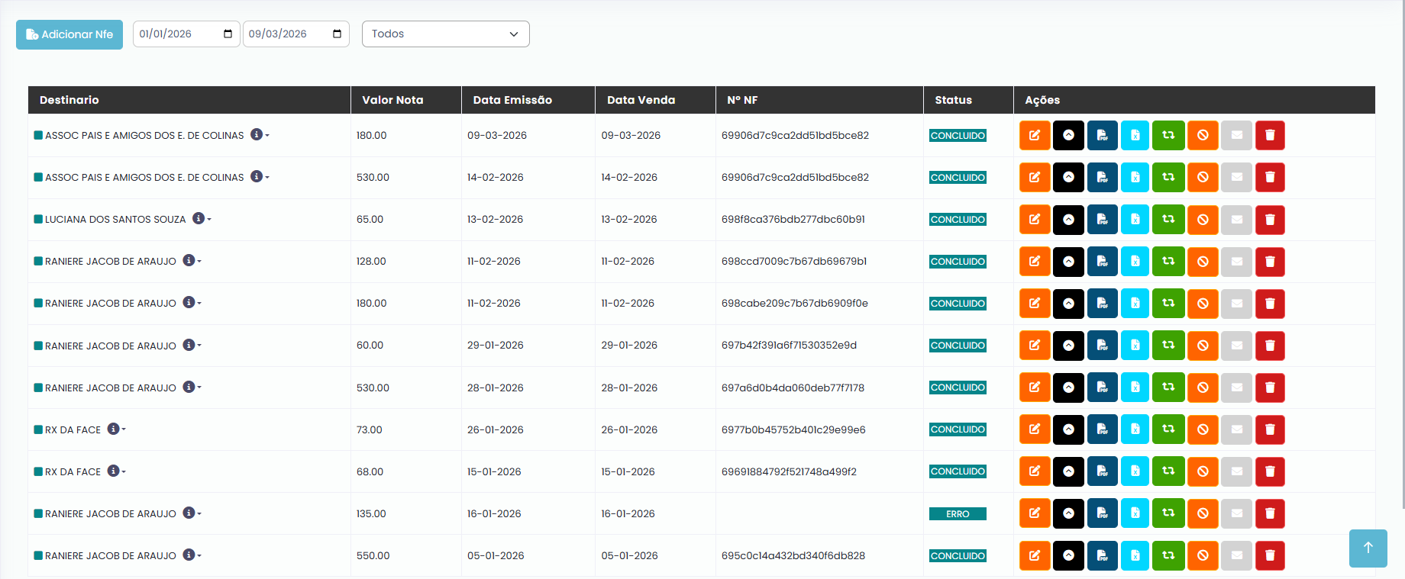Screen dimensions: 1405x579
Task: Click gray email icon in 68.00 invoice row
Action: point(1236,471)
